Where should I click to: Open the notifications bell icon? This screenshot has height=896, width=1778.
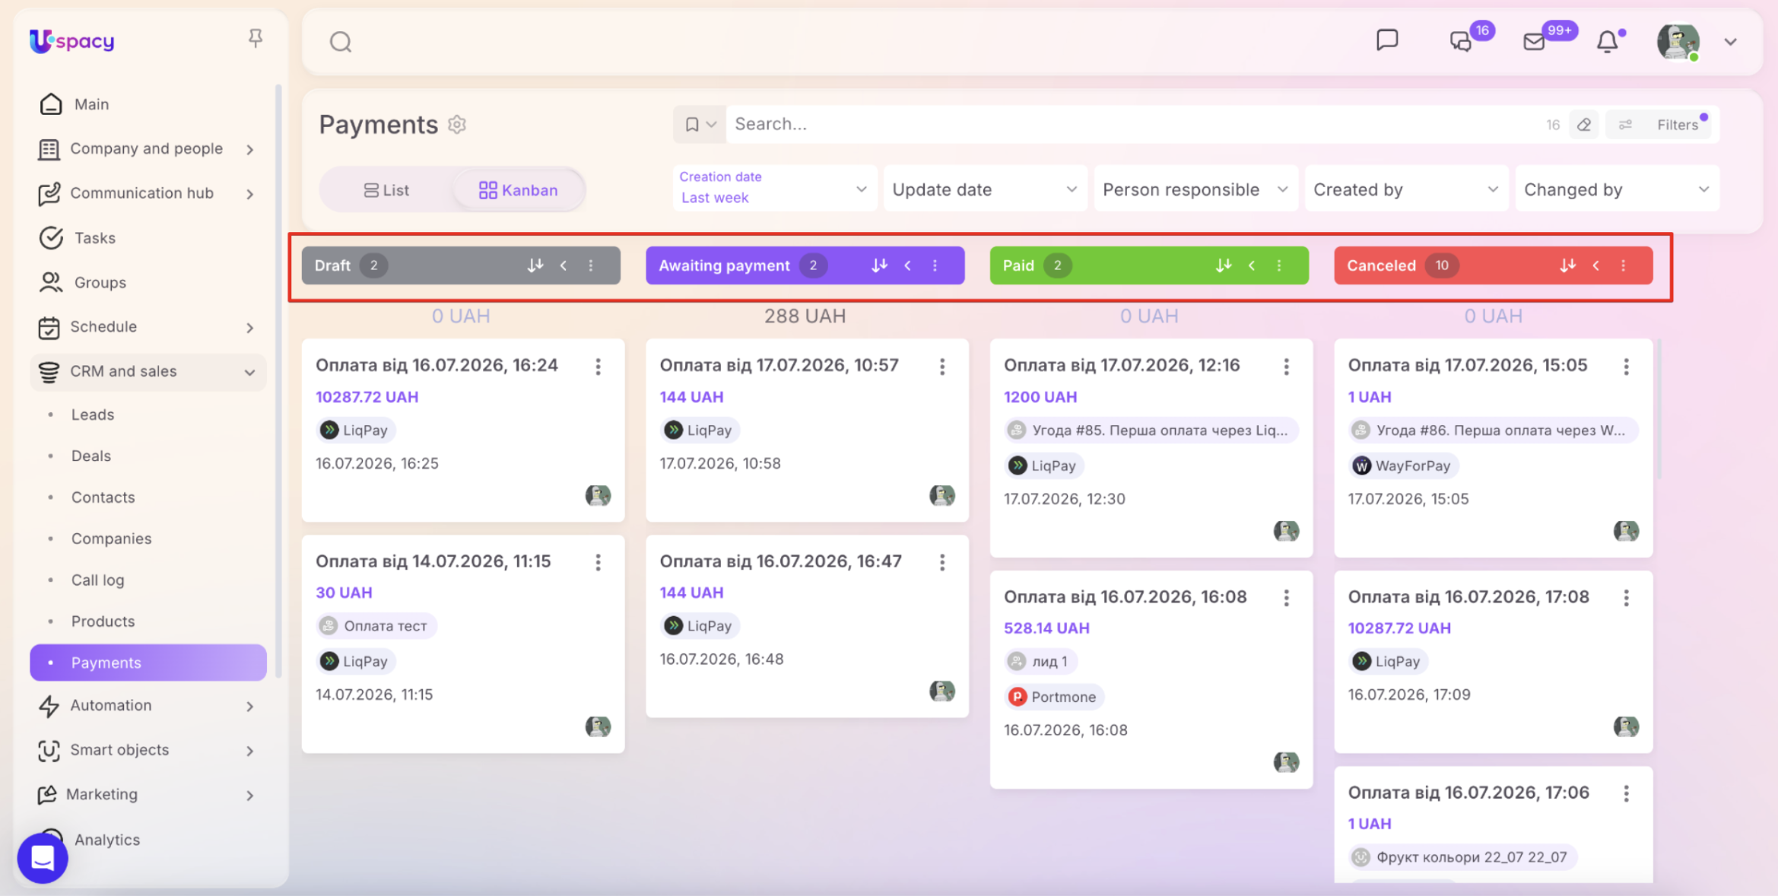[x=1607, y=41]
